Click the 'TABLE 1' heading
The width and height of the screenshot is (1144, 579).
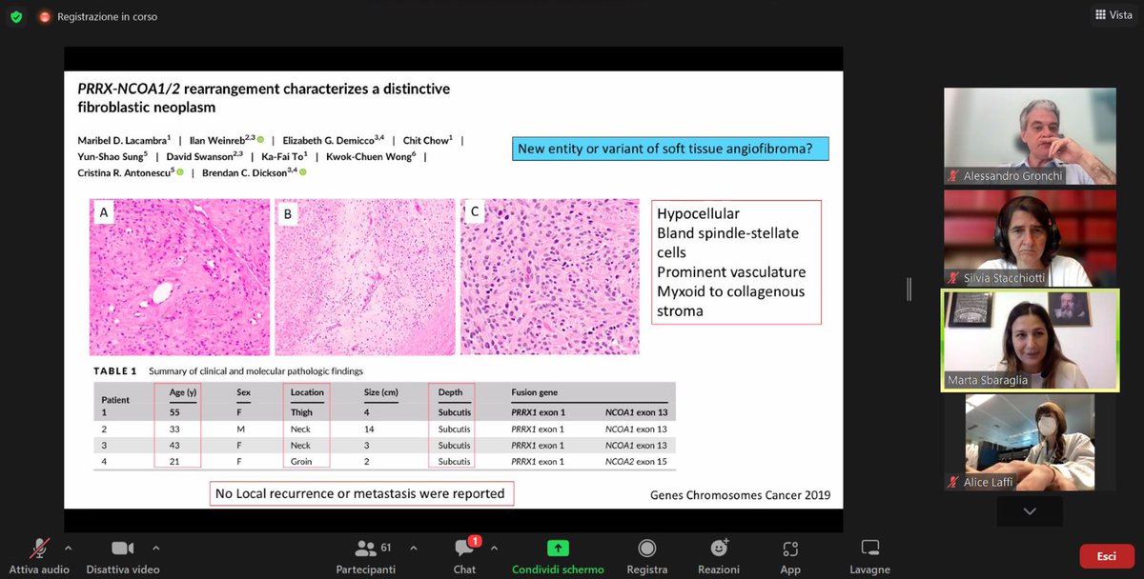pyautogui.click(x=115, y=371)
